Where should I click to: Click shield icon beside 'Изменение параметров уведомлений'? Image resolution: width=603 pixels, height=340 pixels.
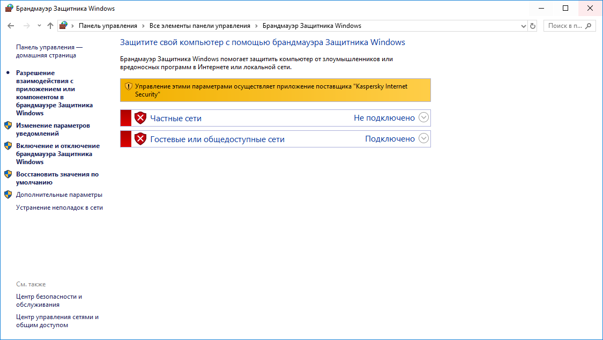[8, 125]
